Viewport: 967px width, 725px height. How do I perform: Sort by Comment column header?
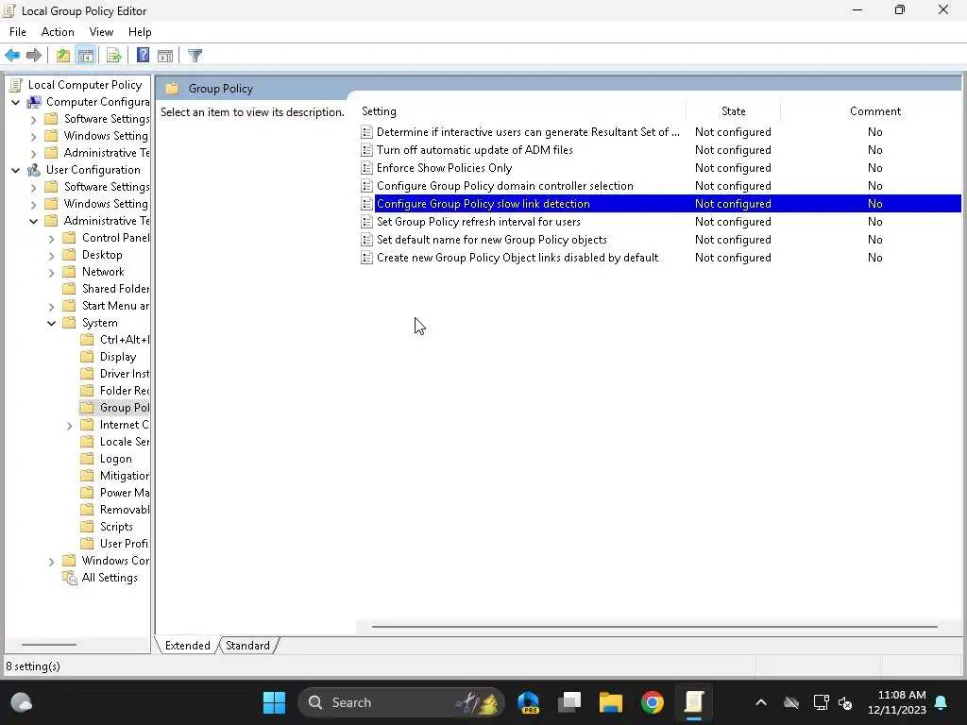pyautogui.click(x=874, y=111)
